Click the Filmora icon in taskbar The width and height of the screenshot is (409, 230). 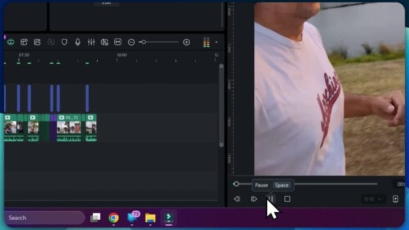(x=169, y=217)
